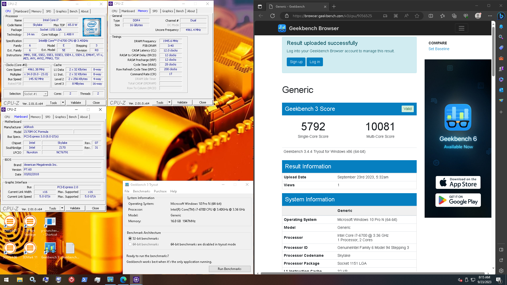The image size is (507, 285).
Task: Open the y-cruncher shortcut icon
Action: click(50, 226)
